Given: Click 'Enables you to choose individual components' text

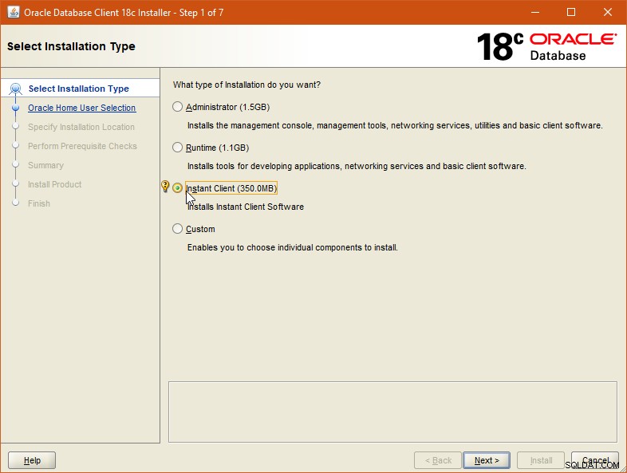Looking at the screenshot, I should point(292,247).
